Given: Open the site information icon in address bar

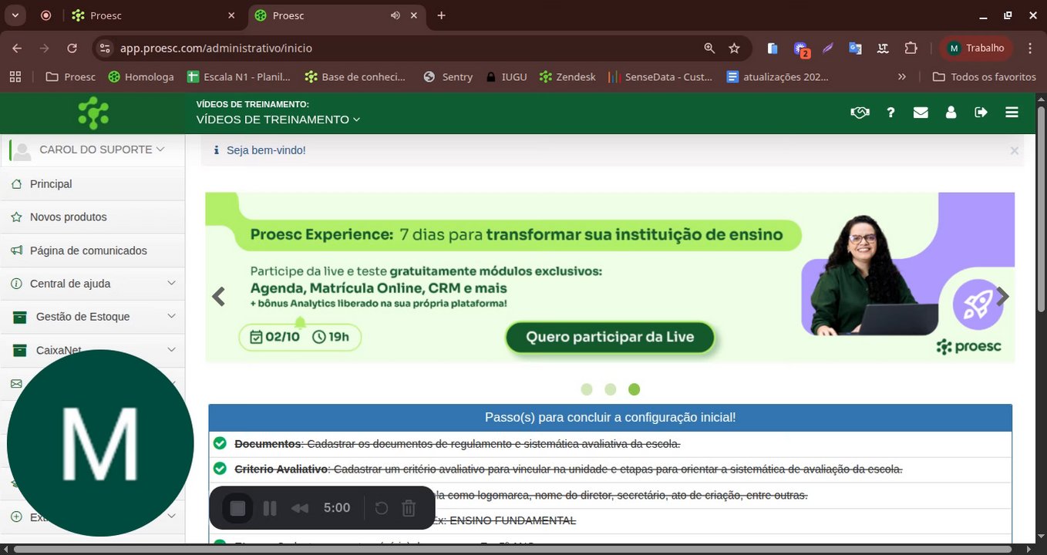Looking at the screenshot, I should click(106, 48).
